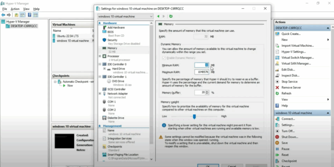The width and height of the screenshot is (334, 167).
Task: Click Pause action for the VM
Action: pyautogui.click(x=285, y=149)
